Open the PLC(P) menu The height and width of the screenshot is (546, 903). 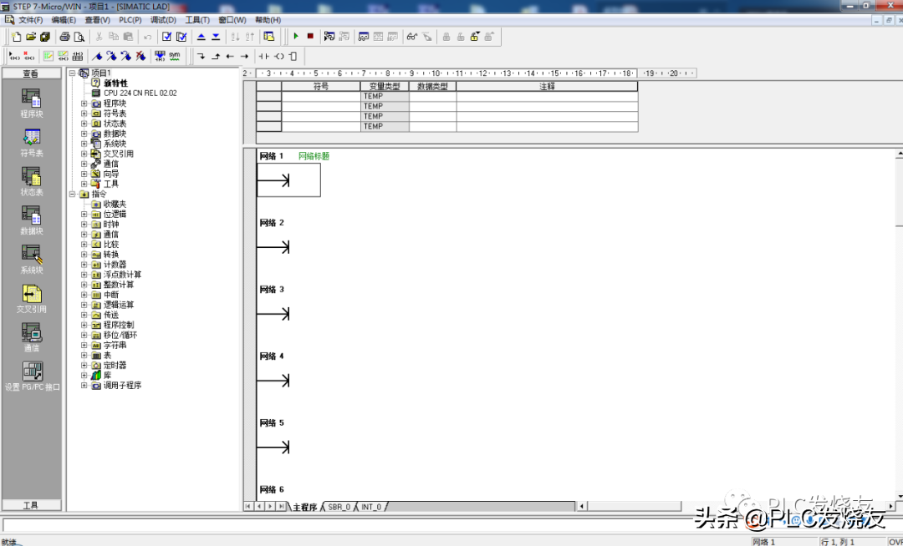(130, 20)
